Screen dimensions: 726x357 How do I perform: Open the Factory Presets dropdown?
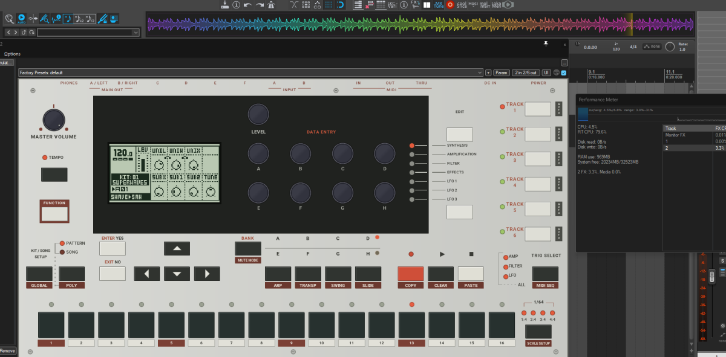tap(250, 72)
